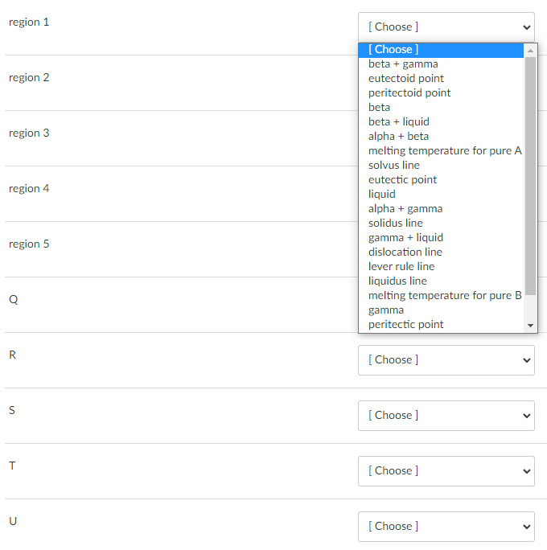Choose 'eutectoid point' option
The height and width of the screenshot is (550, 547).
point(406,78)
